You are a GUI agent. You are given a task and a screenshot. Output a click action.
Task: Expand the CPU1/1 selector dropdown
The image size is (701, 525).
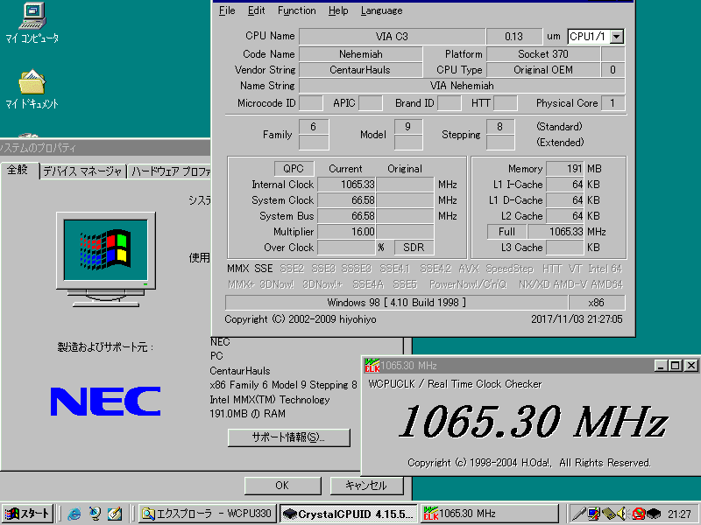click(x=617, y=37)
